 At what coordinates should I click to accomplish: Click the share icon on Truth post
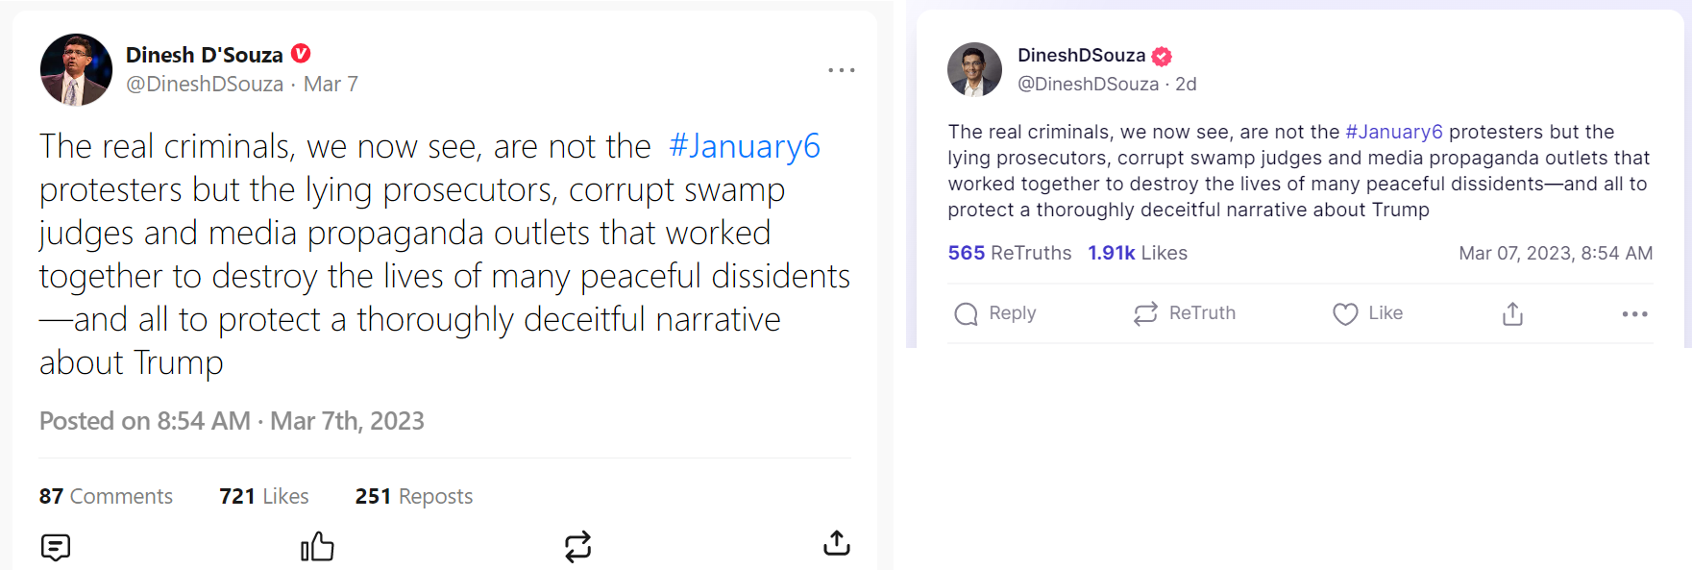point(1512,313)
